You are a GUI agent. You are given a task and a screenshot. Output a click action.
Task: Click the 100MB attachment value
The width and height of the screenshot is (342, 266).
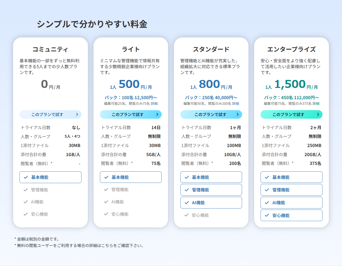[x=234, y=145]
